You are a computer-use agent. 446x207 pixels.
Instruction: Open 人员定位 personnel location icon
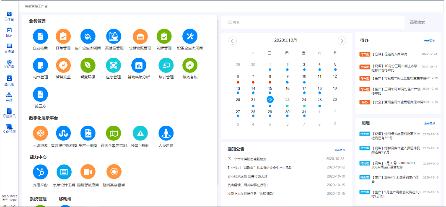166,133
